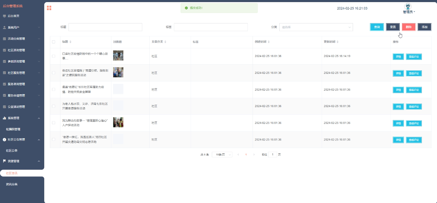Click icon beside 活动分类管理

tap(5, 39)
